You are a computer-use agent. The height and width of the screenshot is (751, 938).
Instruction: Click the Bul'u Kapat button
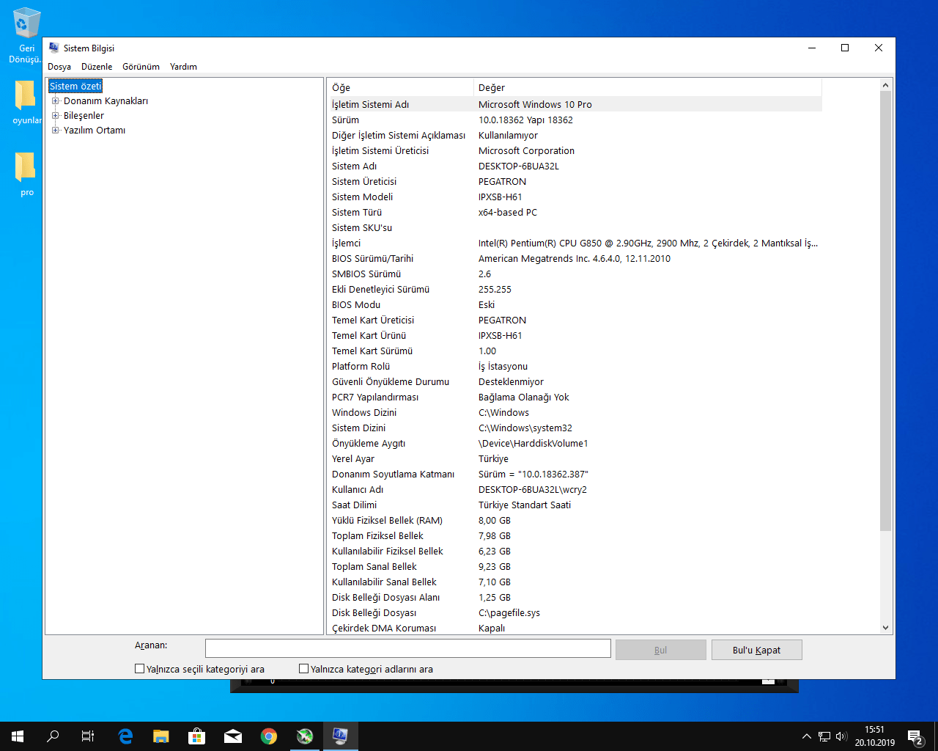point(756,650)
